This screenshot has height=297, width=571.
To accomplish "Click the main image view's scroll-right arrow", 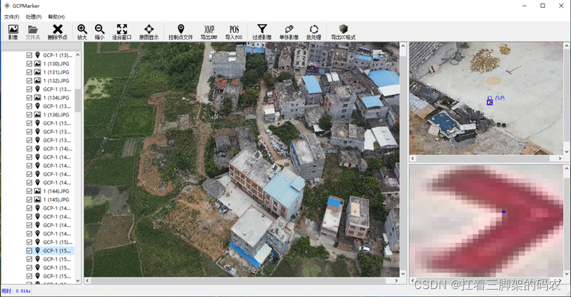I will click(397, 280).
